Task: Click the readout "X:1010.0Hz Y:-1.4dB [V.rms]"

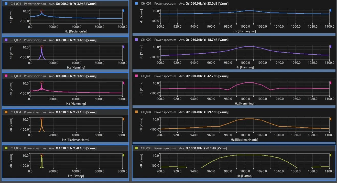Action: pyautogui.click(x=76, y=40)
